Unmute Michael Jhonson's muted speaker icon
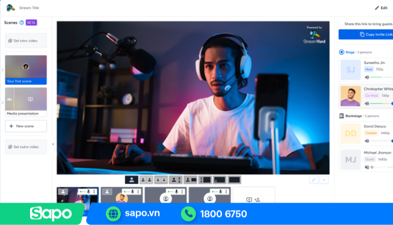 (x=367, y=167)
